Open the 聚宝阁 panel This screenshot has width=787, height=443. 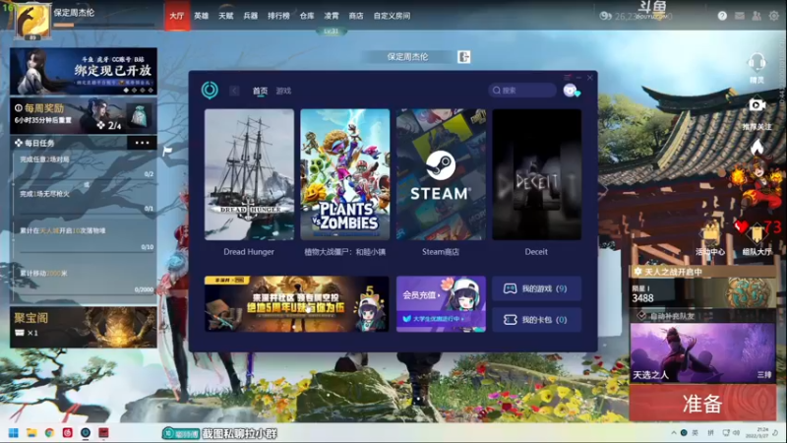click(84, 328)
